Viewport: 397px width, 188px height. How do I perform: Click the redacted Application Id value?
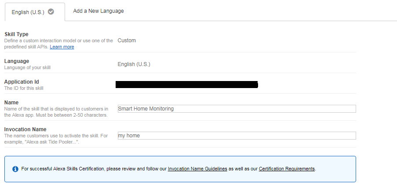[186, 85]
